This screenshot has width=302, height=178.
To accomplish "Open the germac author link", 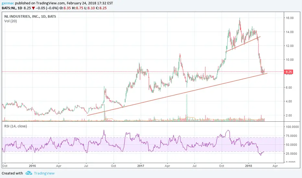I will point(8,3).
